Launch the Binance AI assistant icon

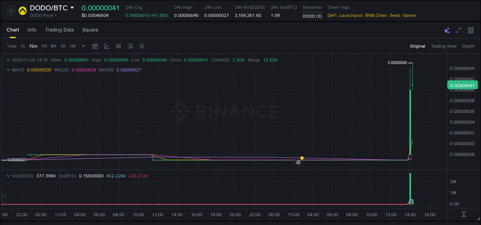pyautogui.click(x=447, y=30)
